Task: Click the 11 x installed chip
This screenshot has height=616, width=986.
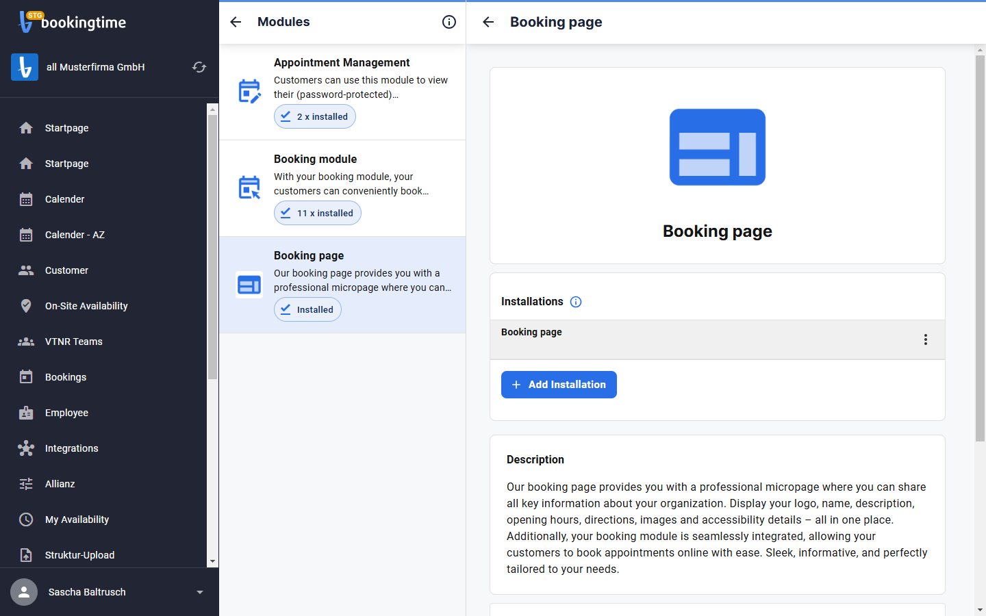Action: click(x=318, y=213)
